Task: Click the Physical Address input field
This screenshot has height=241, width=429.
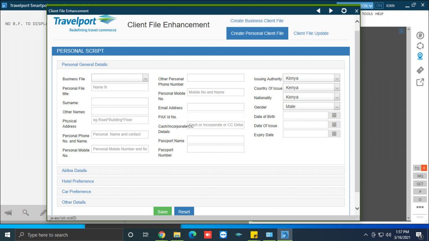Action: click(x=120, y=120)
